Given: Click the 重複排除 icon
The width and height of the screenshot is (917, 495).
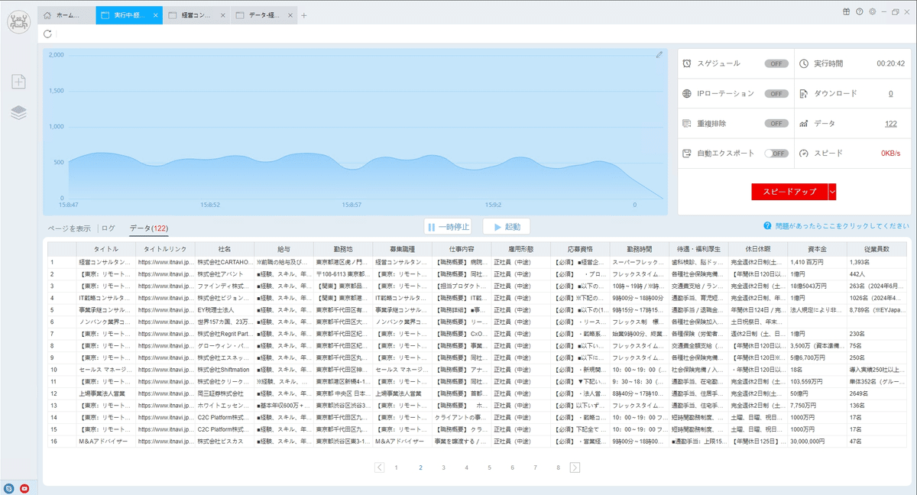Looking at the screenshot, I should tap(687, 123).
